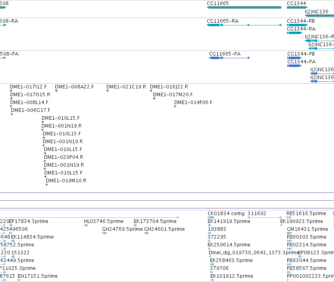Click the DME1-014F06.F label

(x=193, y=102)
